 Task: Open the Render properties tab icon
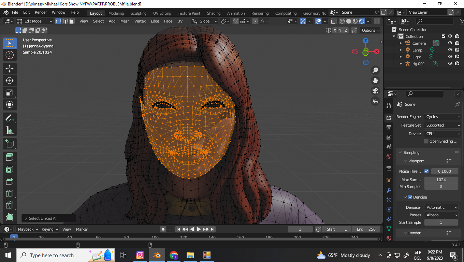click(389, 118)
